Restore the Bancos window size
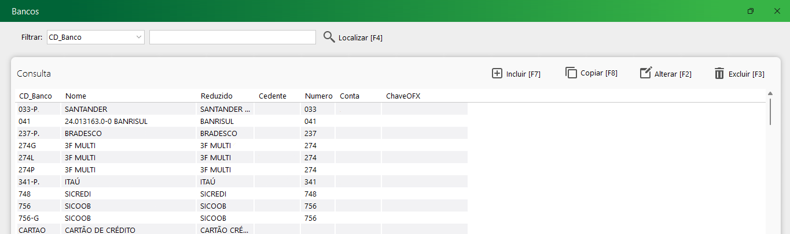Viewport: 790px width, 234px height. [x=751, y=11]
